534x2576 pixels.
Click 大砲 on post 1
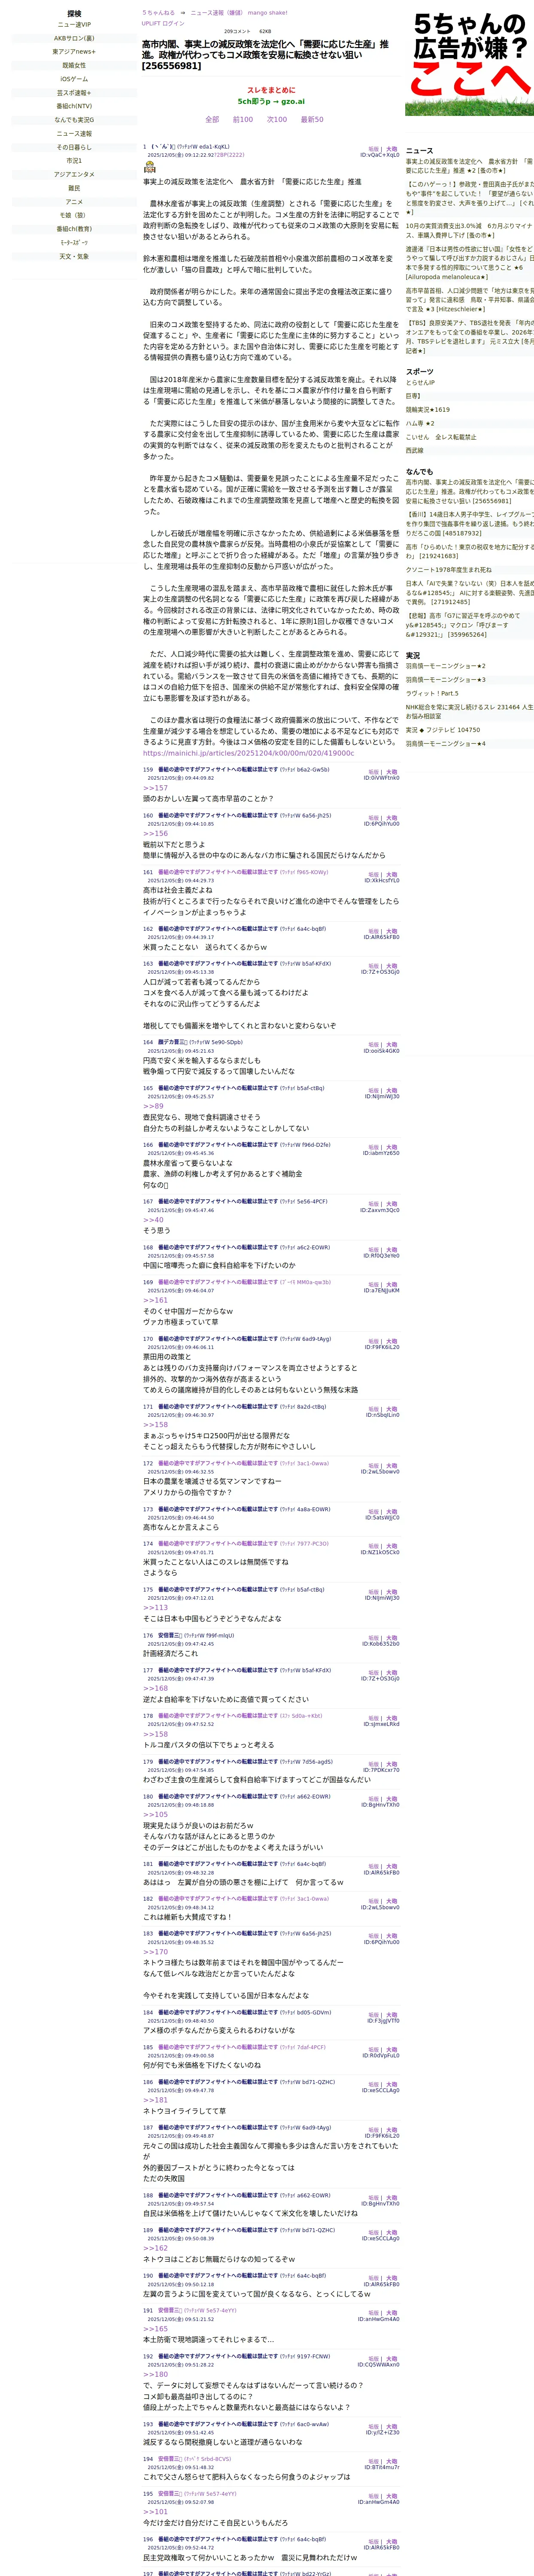click(x=391, y=149)
